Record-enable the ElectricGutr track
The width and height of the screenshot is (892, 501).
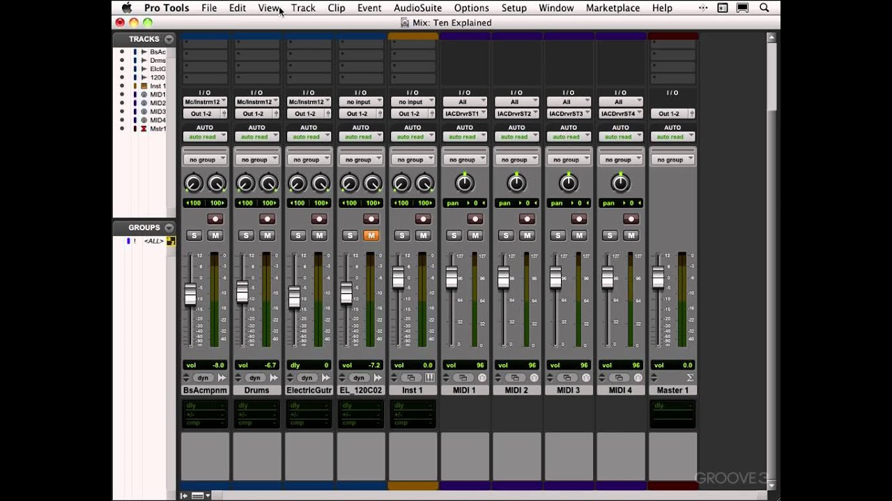pyautogui.click(x=319, y=219)
